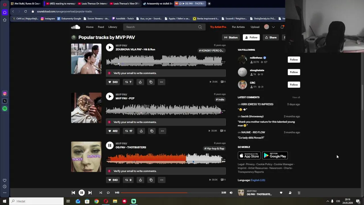Download on the App Store badge

point(249,155)
